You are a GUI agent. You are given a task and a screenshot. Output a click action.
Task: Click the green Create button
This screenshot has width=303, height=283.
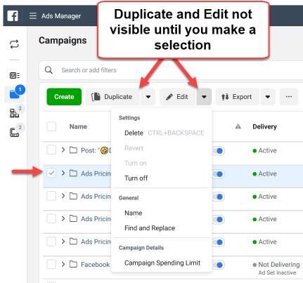[64, 97]
